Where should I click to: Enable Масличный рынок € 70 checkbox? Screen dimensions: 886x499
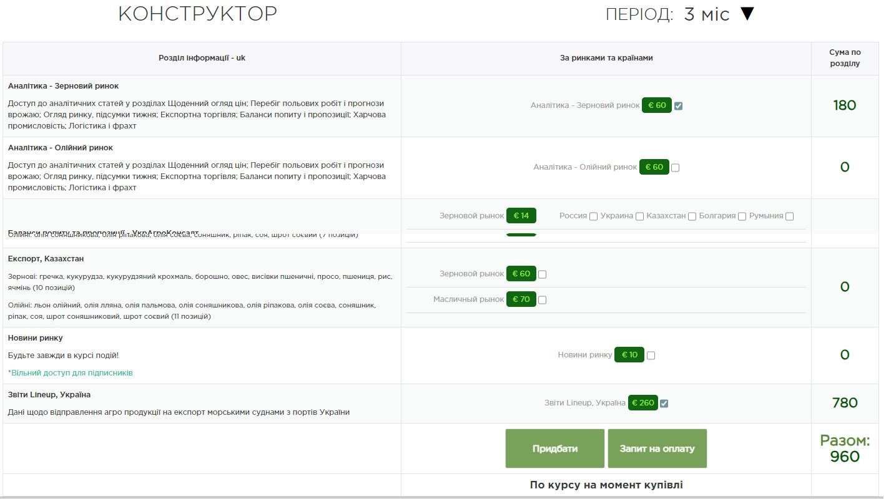(x=542, y=300)
